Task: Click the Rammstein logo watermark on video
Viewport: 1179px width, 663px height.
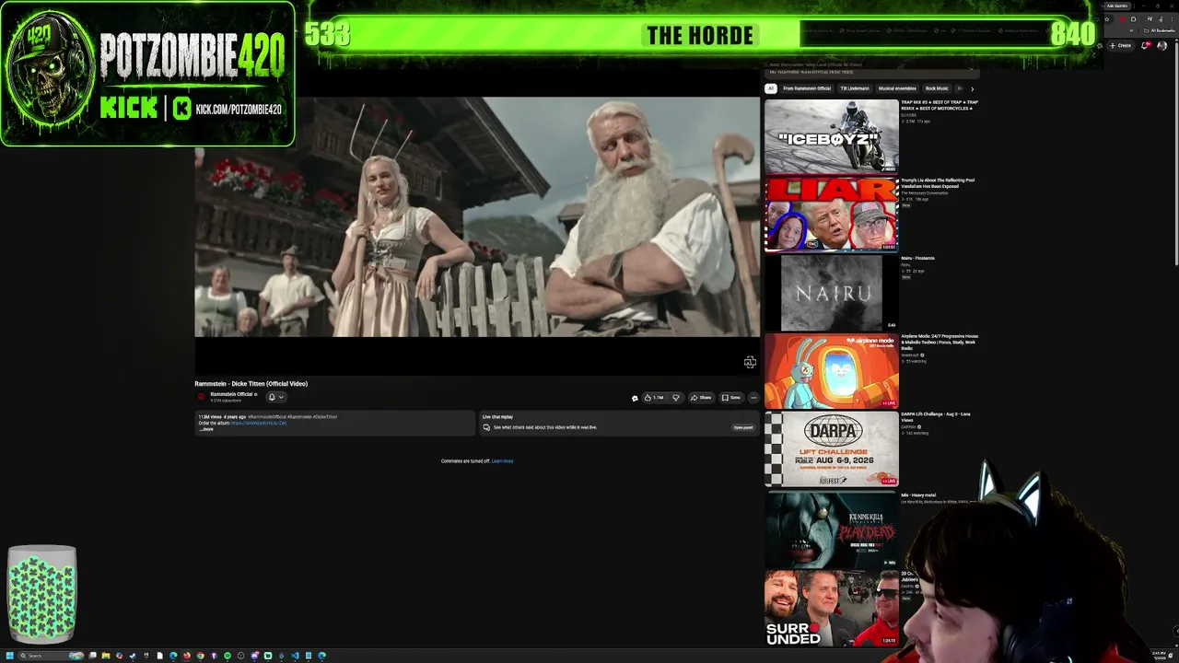Action: pyautogui.click(x=750, y=362)
